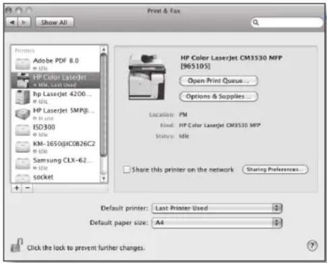Click the KM-1650 printer icon
Viewport: 327px width, 263px height.
[22, 147]
